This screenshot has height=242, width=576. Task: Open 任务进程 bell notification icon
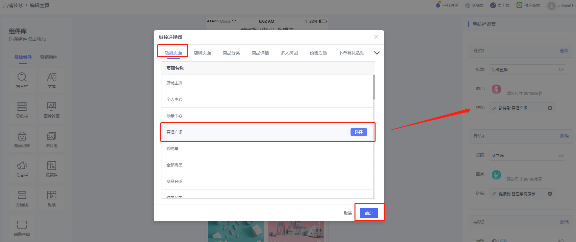tap(438, 5)
